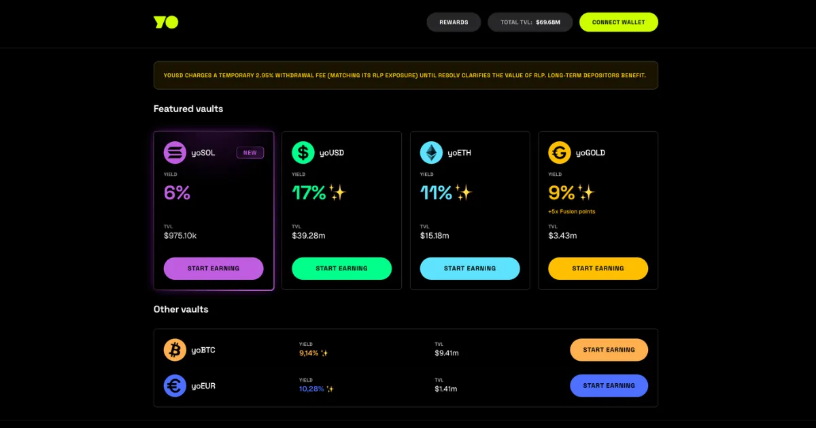Click the Solana icon on yoSOL card
Screen dimensions: 816x428
175,152
